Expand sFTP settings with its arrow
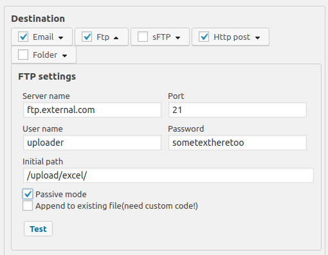This screenshot has height=255, width=328. (178, 38)
